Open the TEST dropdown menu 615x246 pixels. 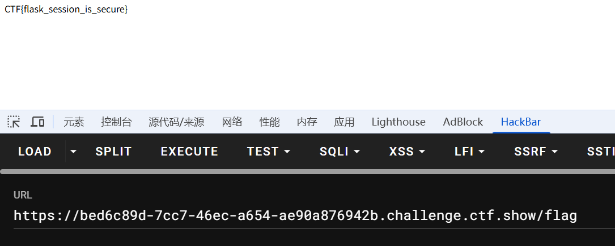tap(269, 152)
